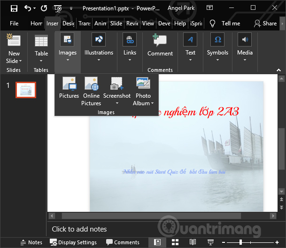The height and width of the screenshot is (248, 286).
Task: Switch to the View tab
Action: tap(148, 23)
